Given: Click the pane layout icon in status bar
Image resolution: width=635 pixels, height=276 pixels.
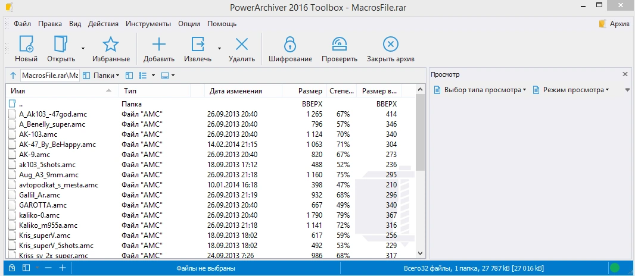Looking at the screenshot, I should [26, 268].
